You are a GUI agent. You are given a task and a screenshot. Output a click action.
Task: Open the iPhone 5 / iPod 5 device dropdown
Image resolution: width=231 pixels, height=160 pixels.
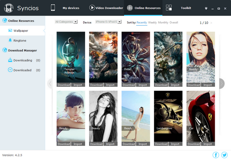(x=108, y=22)
